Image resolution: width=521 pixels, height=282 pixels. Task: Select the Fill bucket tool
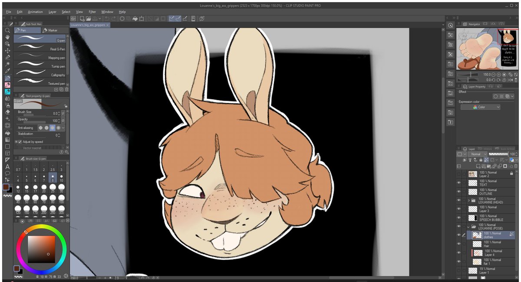7,133
